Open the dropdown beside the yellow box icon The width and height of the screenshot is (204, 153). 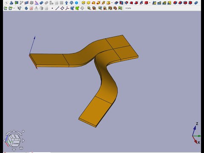(112, 3)
